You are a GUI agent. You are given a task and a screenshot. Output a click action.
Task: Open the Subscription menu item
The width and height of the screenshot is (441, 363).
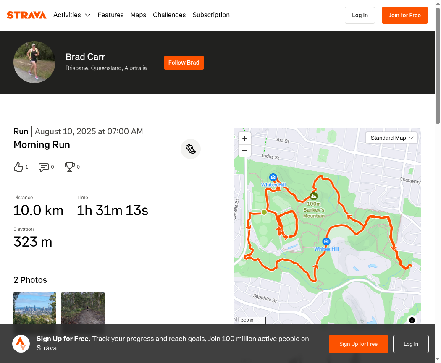(211, 15)
